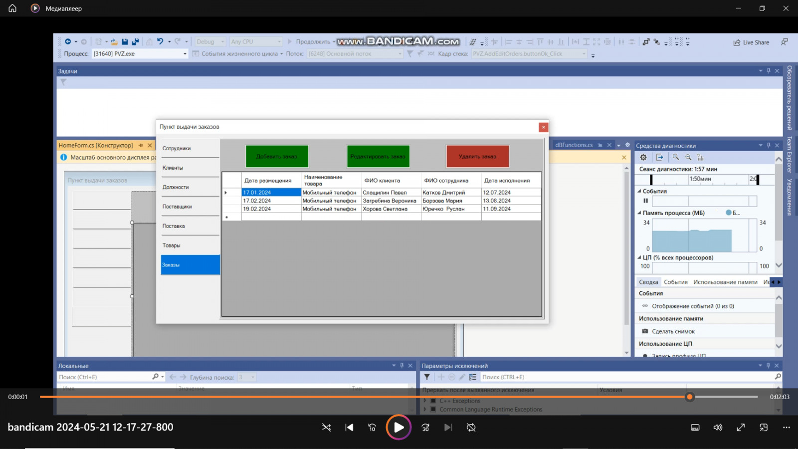This screenshot has width=798, height=449.
Task: Toggle shuffle in the media player
Action: pos(326,428)
